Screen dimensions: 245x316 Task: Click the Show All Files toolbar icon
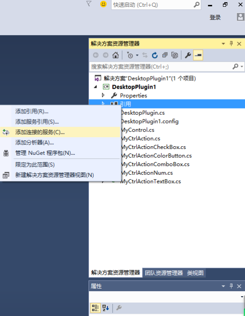pos(174,55)
